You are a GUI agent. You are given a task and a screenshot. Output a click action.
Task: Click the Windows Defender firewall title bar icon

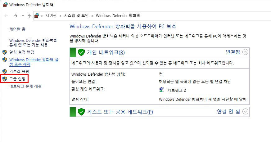[5, 5]
